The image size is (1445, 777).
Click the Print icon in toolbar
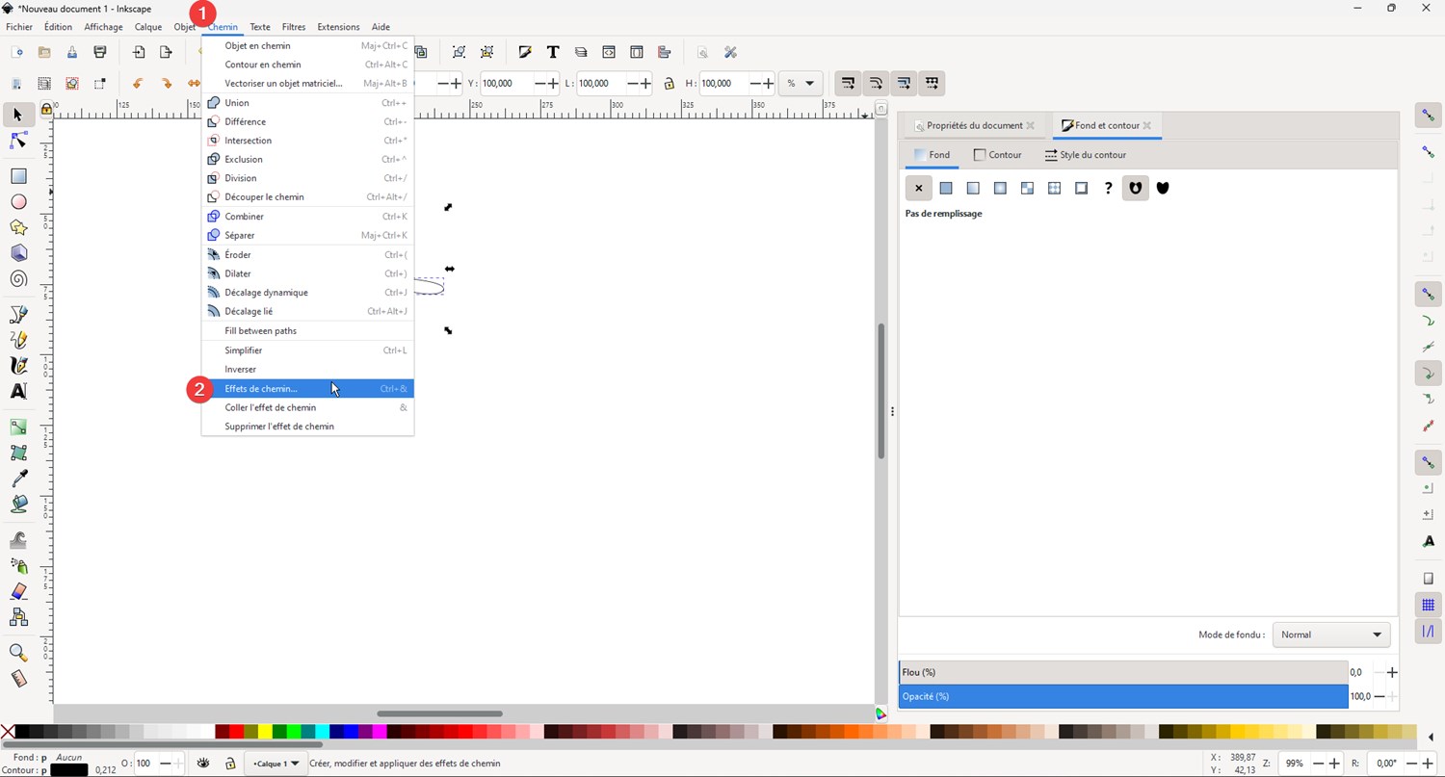100,52
